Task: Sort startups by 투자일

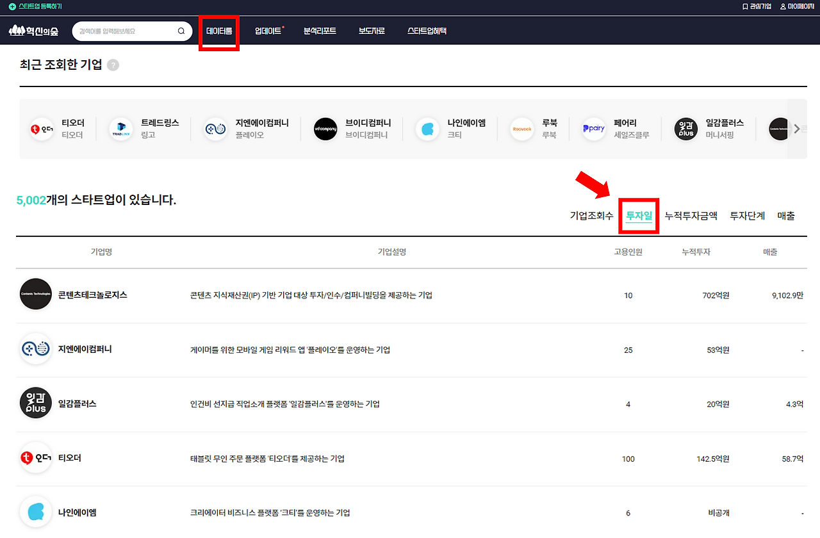Action: point(639,216)
